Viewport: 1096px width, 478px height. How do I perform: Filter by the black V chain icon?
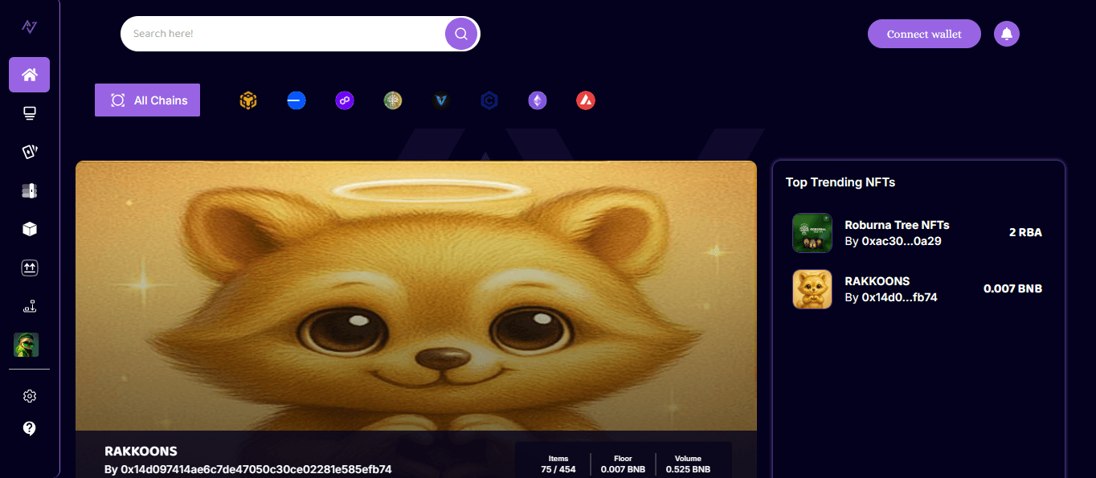(x=441, y=100)
